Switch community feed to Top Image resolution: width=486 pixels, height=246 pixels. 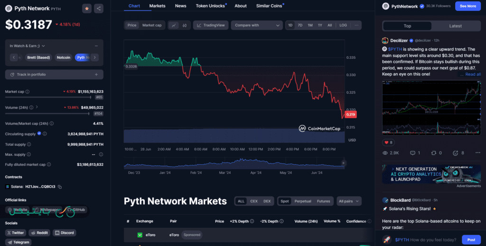tap(407, 26)
